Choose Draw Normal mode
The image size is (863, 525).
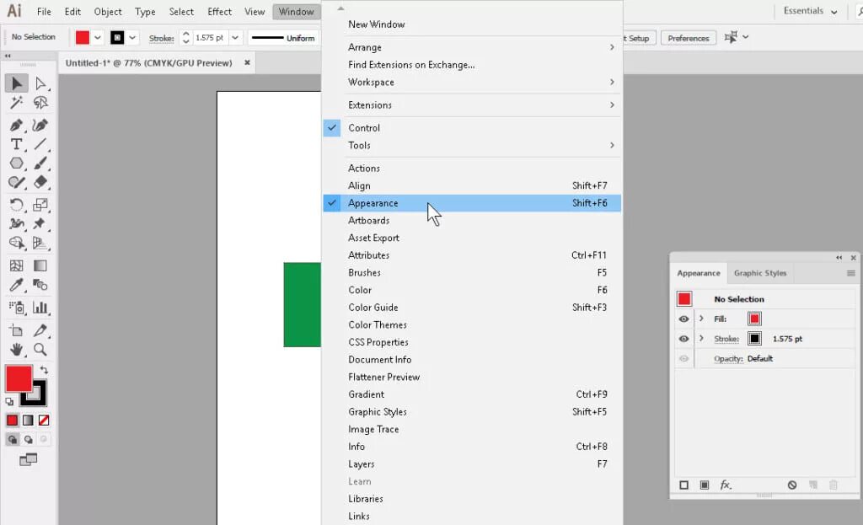(12, 439)
